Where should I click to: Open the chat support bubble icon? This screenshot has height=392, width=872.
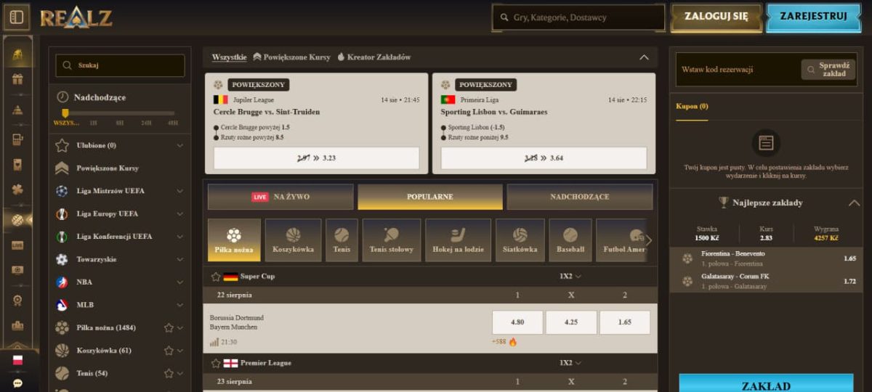point(17,383)
